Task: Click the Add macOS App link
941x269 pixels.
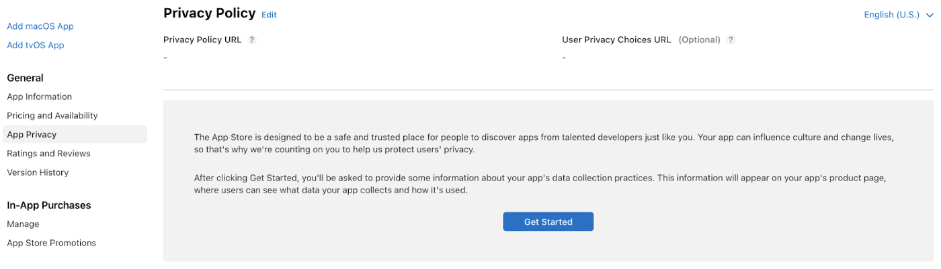Action: click(40, 26)
